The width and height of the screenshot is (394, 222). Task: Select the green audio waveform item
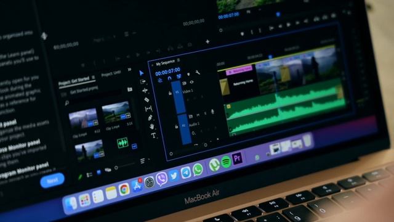pyautogui.click(x=123, y=143)
